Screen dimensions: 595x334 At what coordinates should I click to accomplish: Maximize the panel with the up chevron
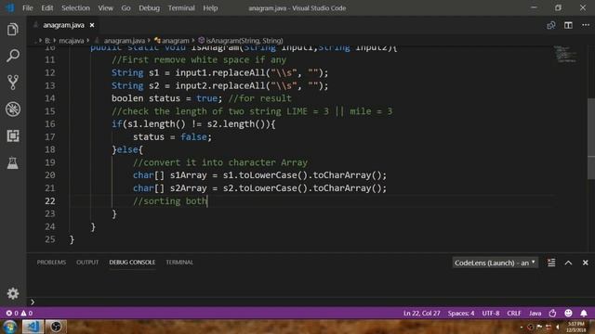[568, 263]
